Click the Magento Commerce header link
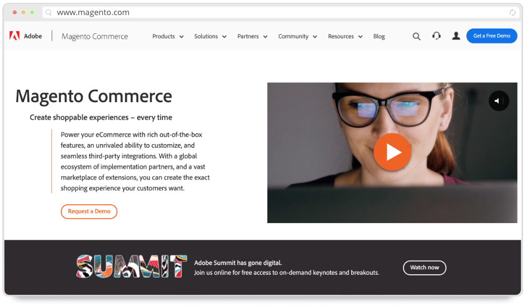The image size is (525, 307). point(95,36)
